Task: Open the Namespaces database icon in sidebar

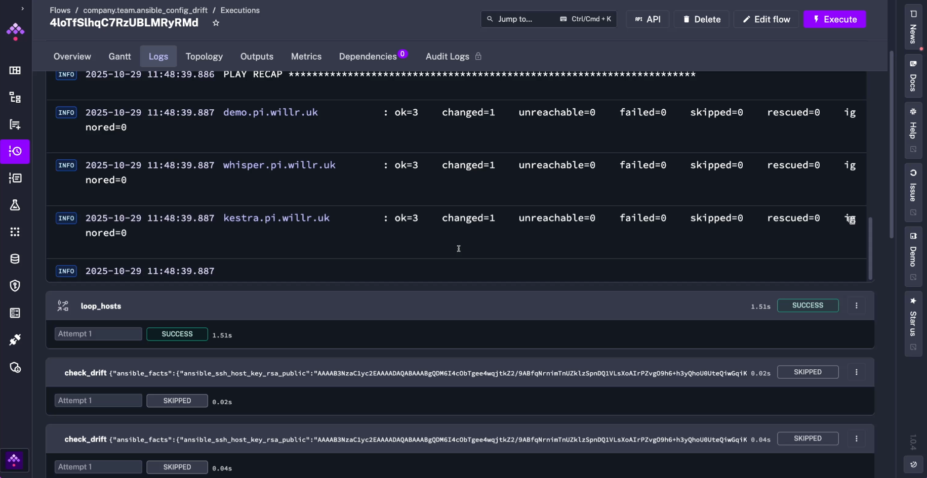Action: (x=15, y=258)
